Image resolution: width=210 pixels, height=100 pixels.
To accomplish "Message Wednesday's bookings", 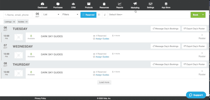I will [x=165, y=46].
